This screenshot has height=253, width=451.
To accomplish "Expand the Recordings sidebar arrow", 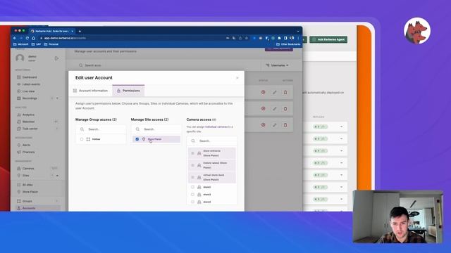I will (x=58, y=98).
